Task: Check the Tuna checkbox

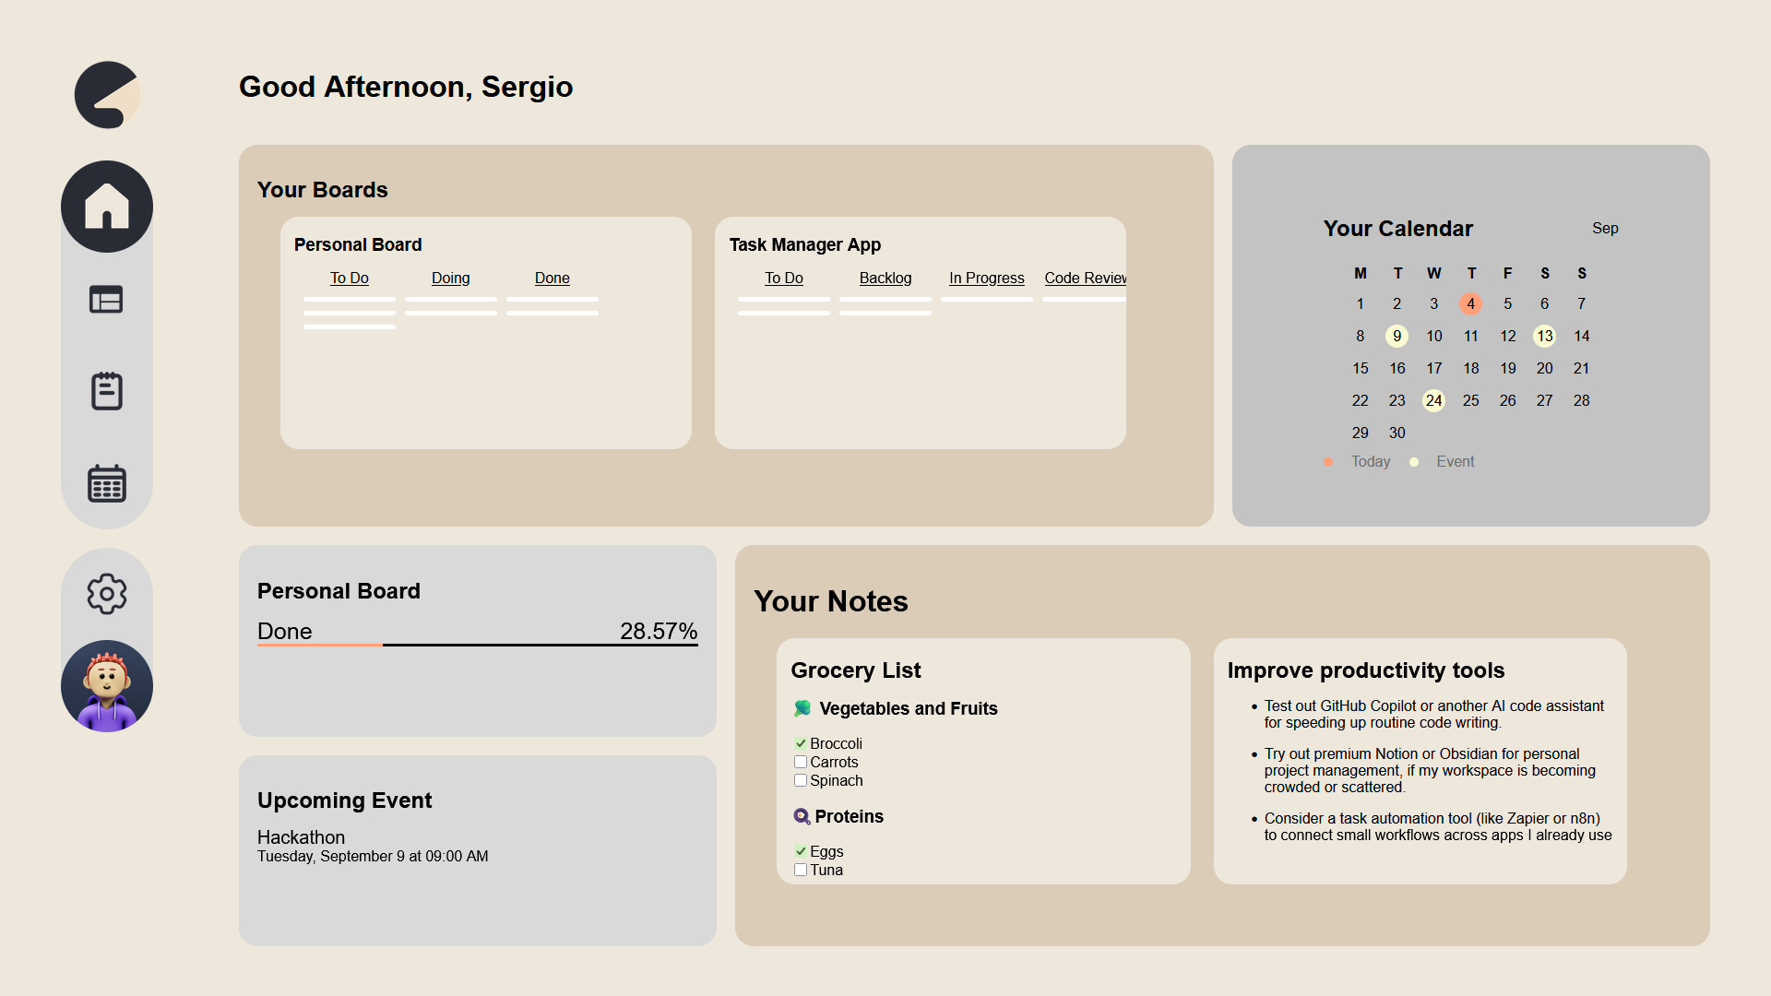Action: [x=801, y=870]
